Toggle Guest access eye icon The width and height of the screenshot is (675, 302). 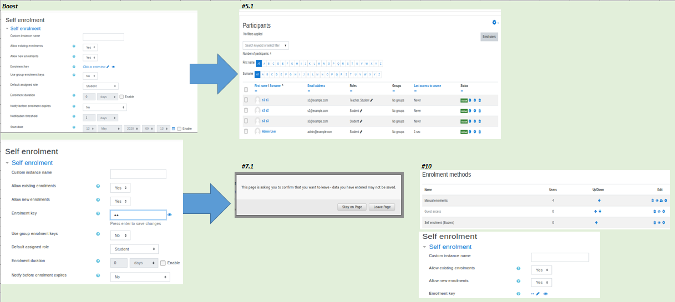[659, 212]
